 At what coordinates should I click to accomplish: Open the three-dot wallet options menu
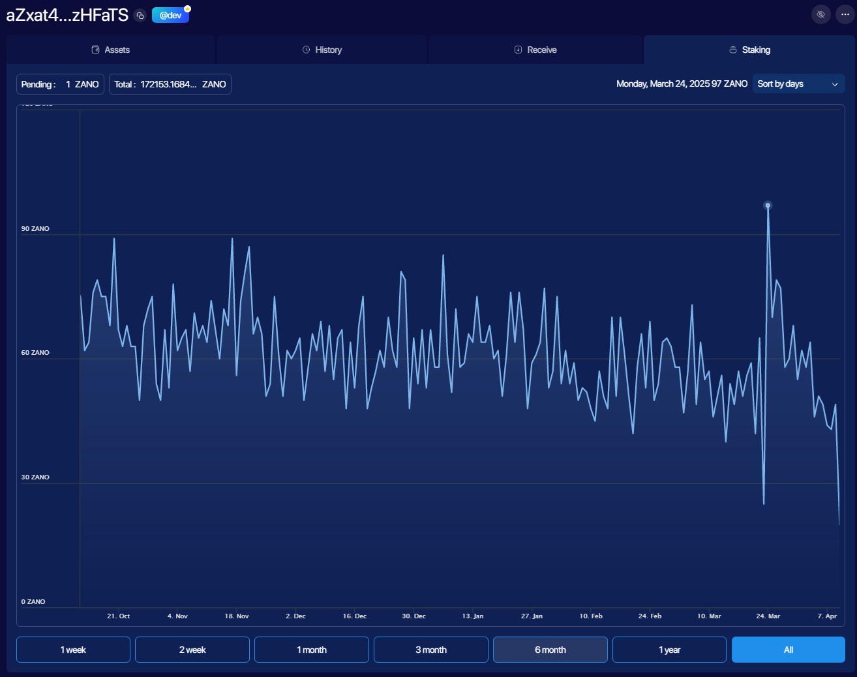tap(845, 14)
